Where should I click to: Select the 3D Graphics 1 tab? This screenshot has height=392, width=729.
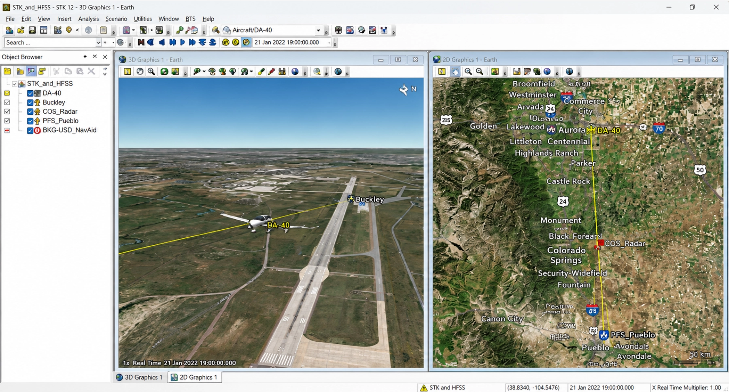pos(140,377)
